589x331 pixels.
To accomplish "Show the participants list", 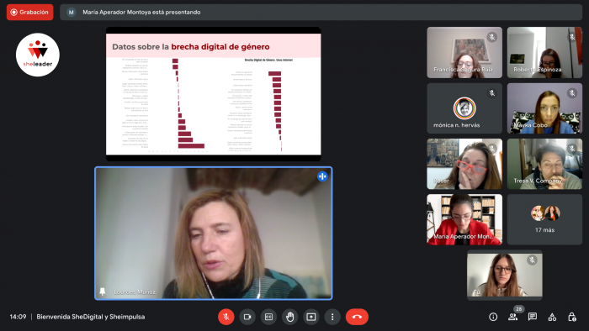I will (x=512, y=317).
